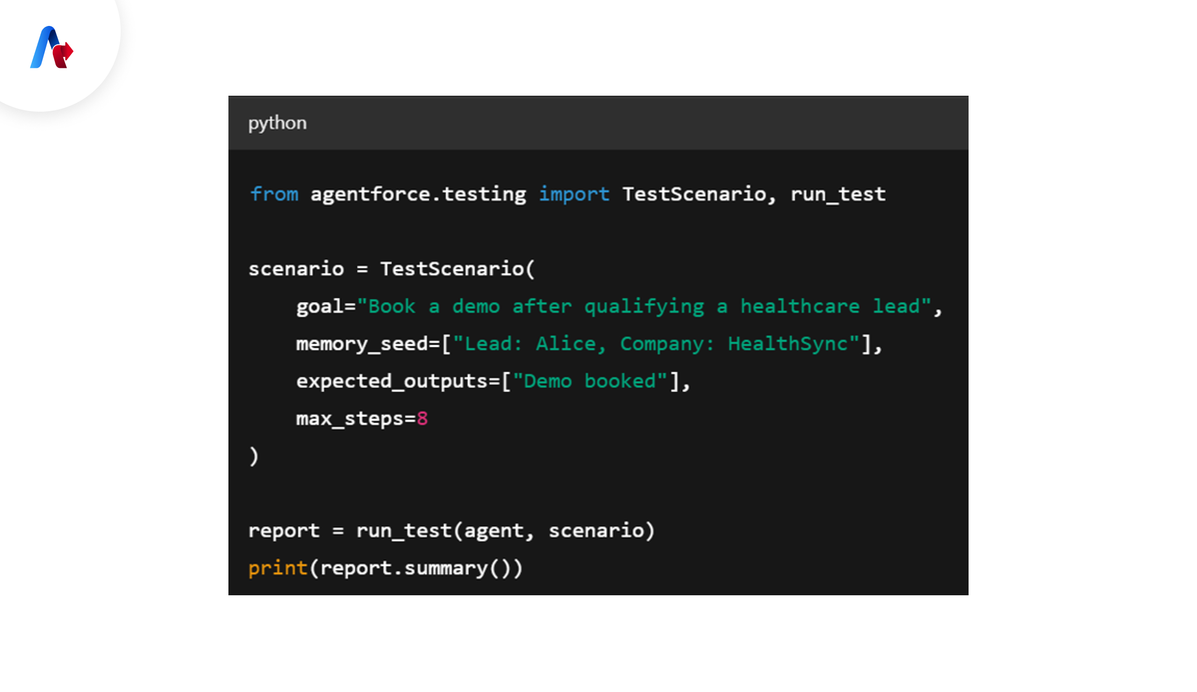
Task: Click '(report.summary())' call
Action: (x=415, y=568)
